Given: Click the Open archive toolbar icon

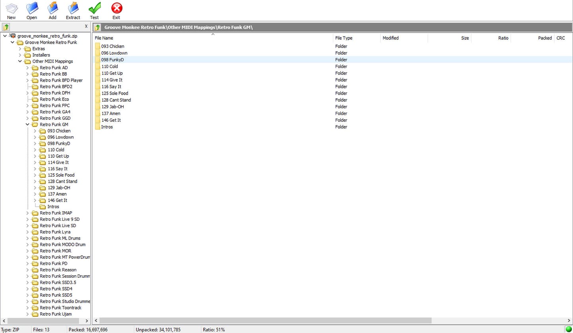Looking at the screenshot, I should [x=32, y=8].
